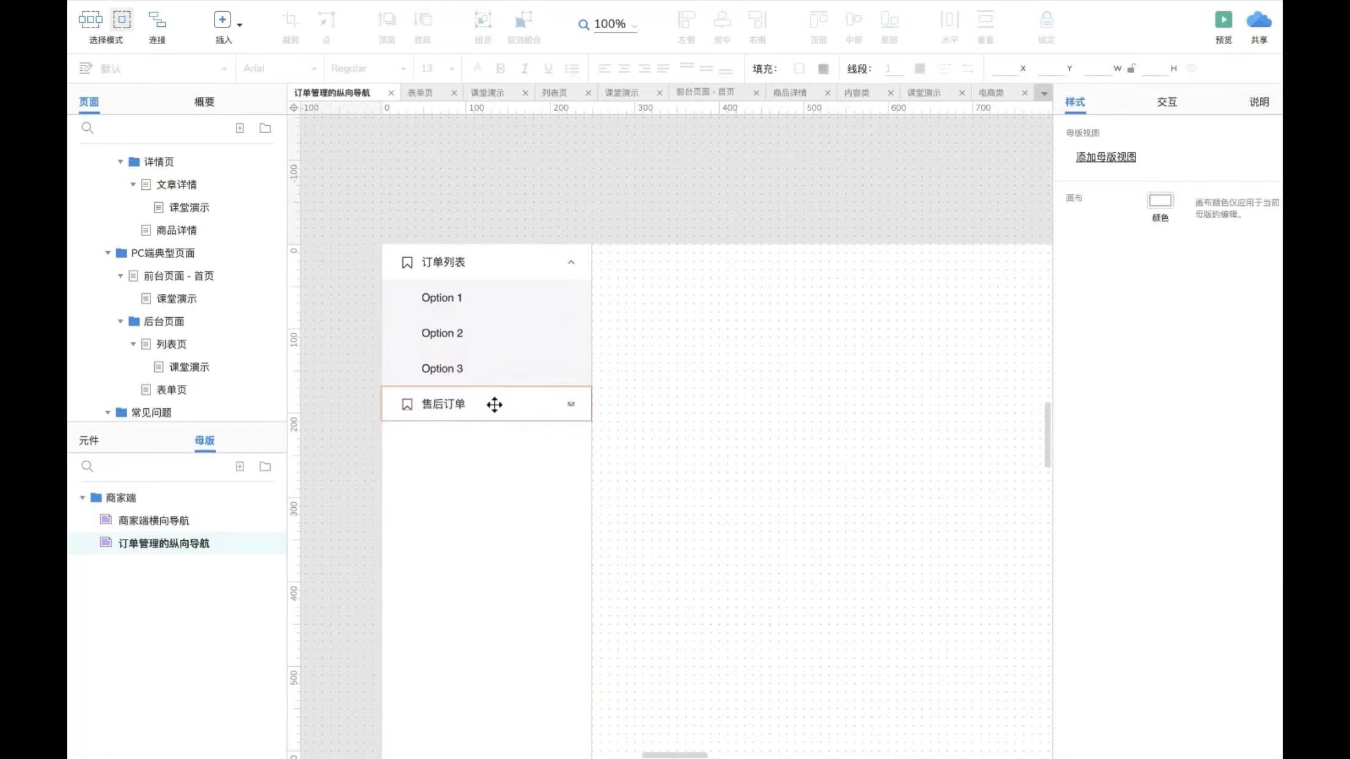The height and width of the screenshot is (759, 1350).
Task: Toggle the hidden visibility eye icon
Action: pyautogui.click(x=1191, y=68)
